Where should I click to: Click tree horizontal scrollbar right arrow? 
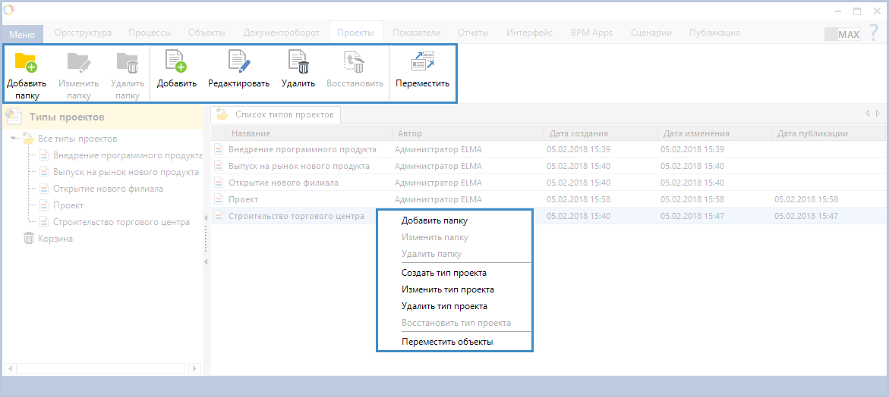[194, 369]
